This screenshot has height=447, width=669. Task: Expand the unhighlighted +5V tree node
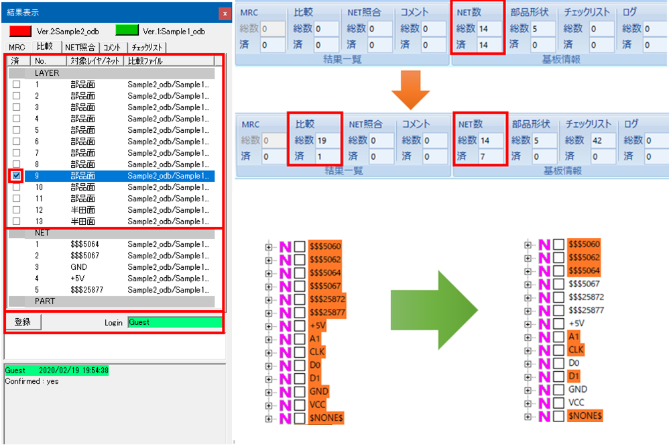(x=528, y=324)
